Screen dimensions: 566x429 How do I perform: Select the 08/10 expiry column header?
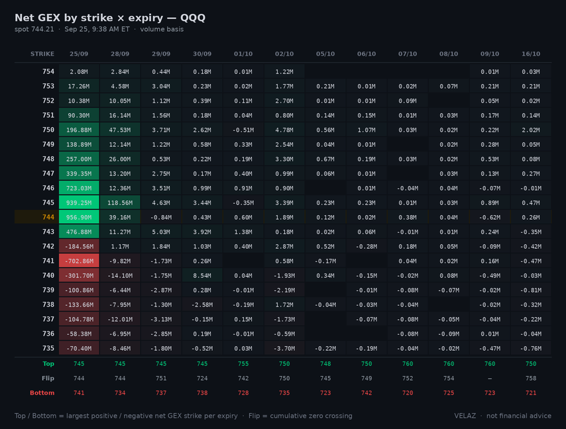point(449,54)
